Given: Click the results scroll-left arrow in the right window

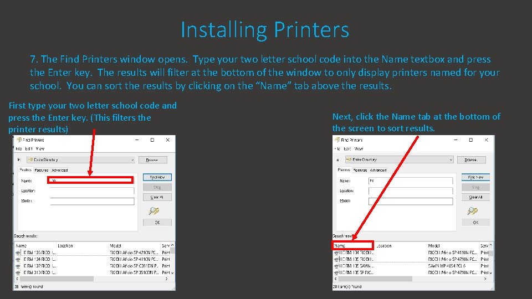Looking at the screenshot, I should coord(336,279).
